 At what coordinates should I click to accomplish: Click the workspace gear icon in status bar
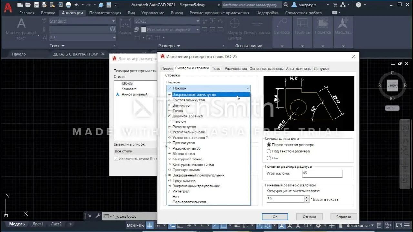point(318,225)
